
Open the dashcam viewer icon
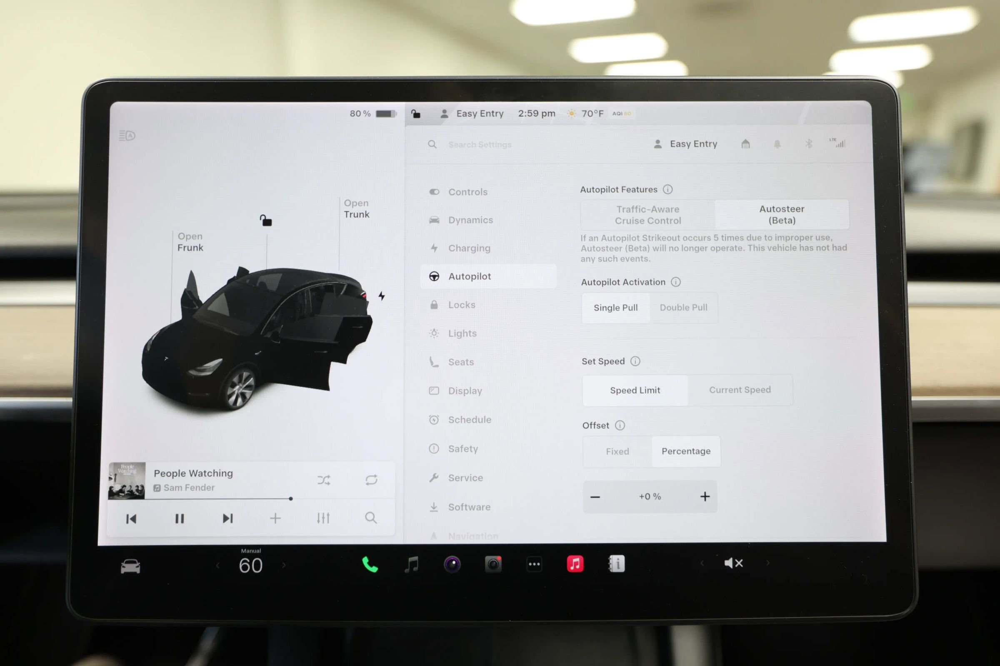coord(493,564)
